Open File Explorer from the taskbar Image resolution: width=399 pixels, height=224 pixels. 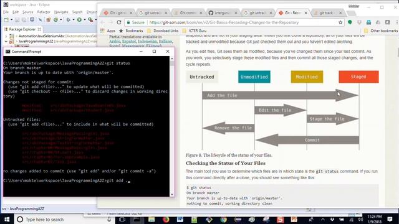pos(151,219)
